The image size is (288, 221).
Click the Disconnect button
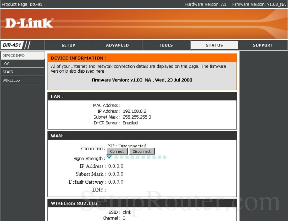click(x=142, y=151)
